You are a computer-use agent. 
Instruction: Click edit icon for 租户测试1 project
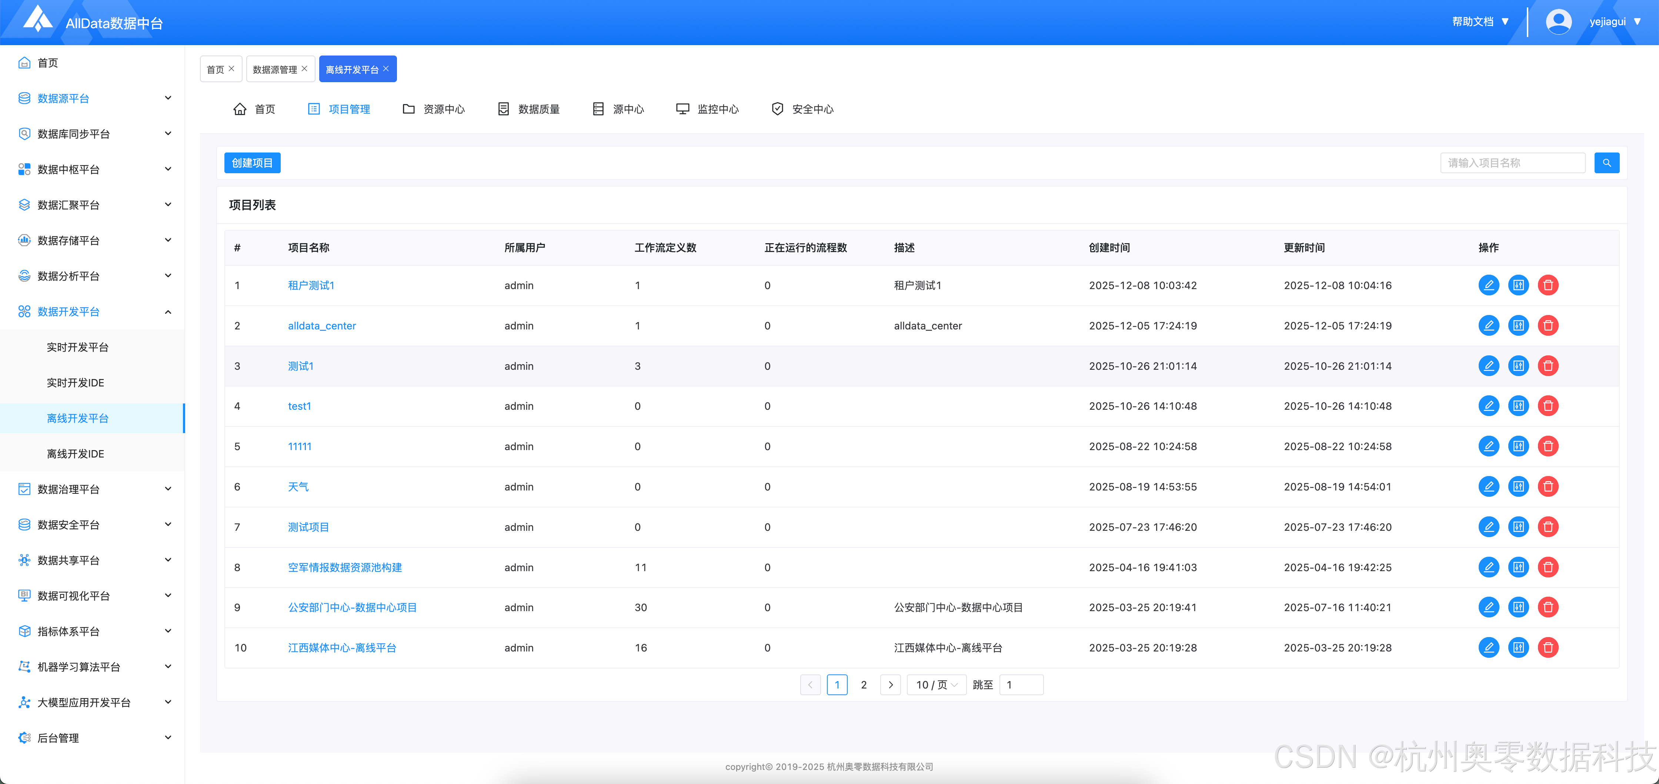click(x=1488, y=285)
